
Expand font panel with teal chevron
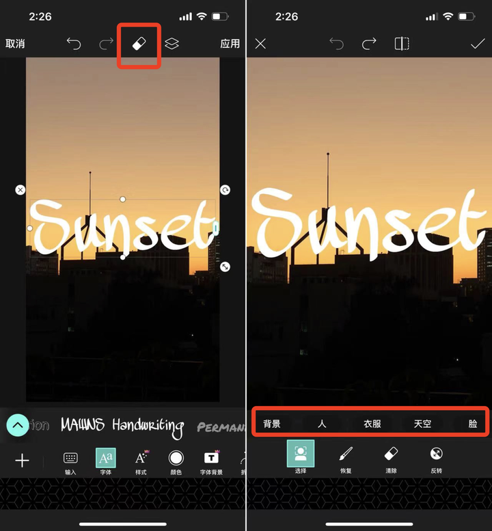[18, 425]
